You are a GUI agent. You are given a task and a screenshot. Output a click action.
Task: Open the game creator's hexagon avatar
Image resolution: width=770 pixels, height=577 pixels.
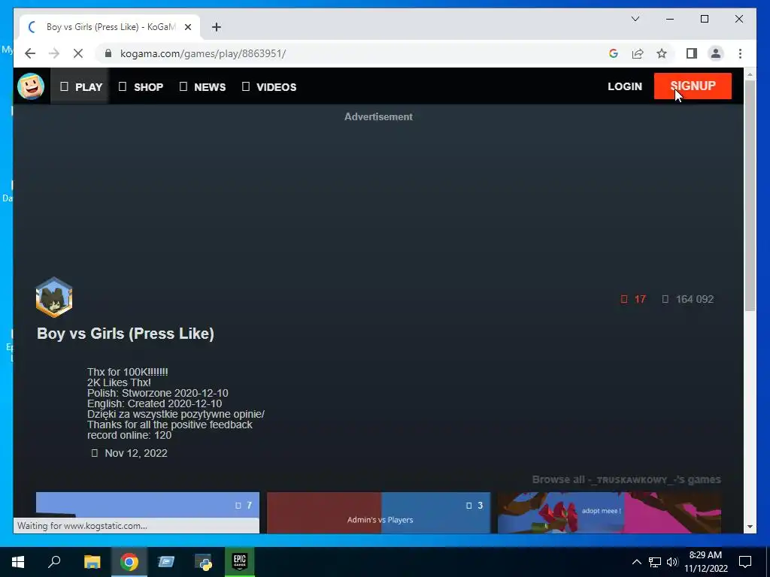click(x=54, y=298)
